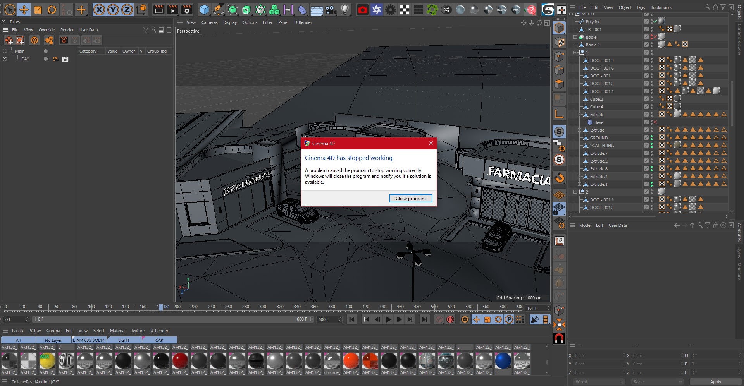Viewport: 744px width, 386px height.
Task: Open the World coordinate dropdown
Action: [x=599, y=382]
